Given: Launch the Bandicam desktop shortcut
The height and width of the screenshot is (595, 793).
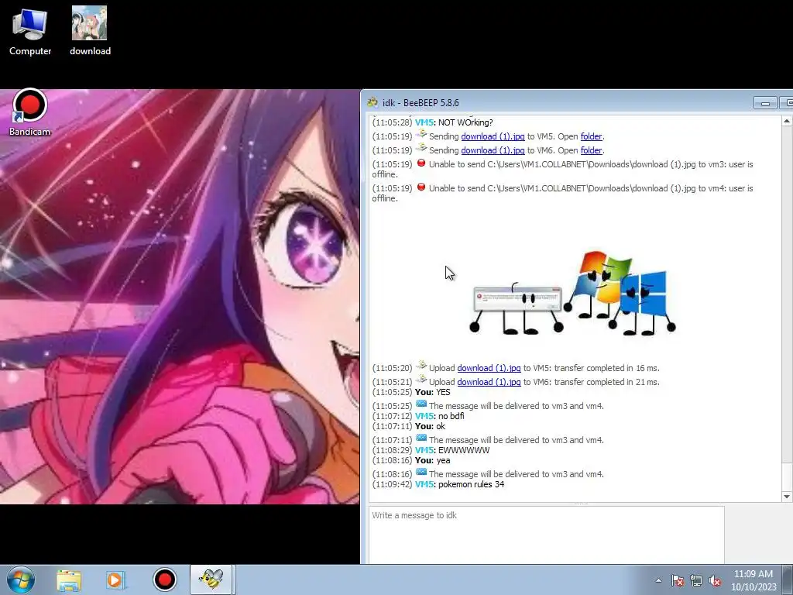Looking at the screenshot, I should [x=29, y=112].
